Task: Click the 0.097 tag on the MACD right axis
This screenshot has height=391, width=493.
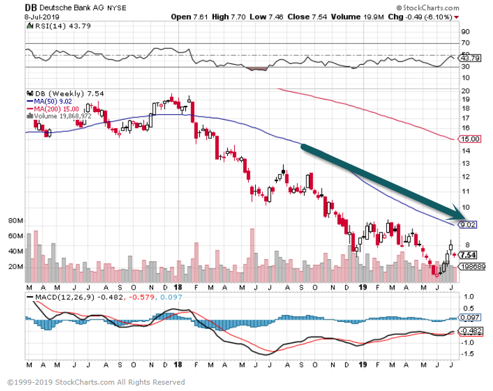Action: tap(470, 317)
